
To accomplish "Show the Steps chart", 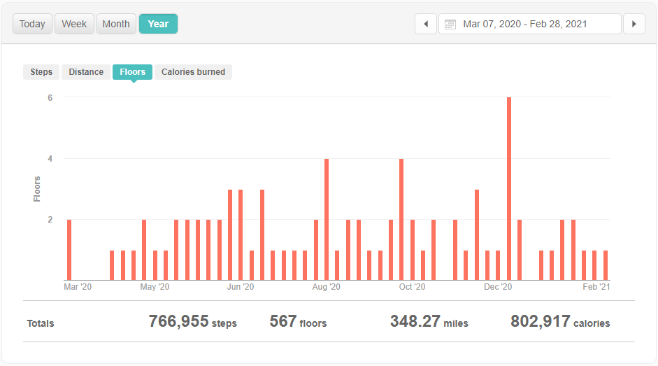I will click(x=41, y=72).
